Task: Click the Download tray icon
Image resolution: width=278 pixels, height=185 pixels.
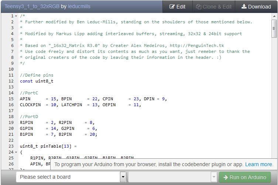Action: pyautogui.click(x=244, y=7)
